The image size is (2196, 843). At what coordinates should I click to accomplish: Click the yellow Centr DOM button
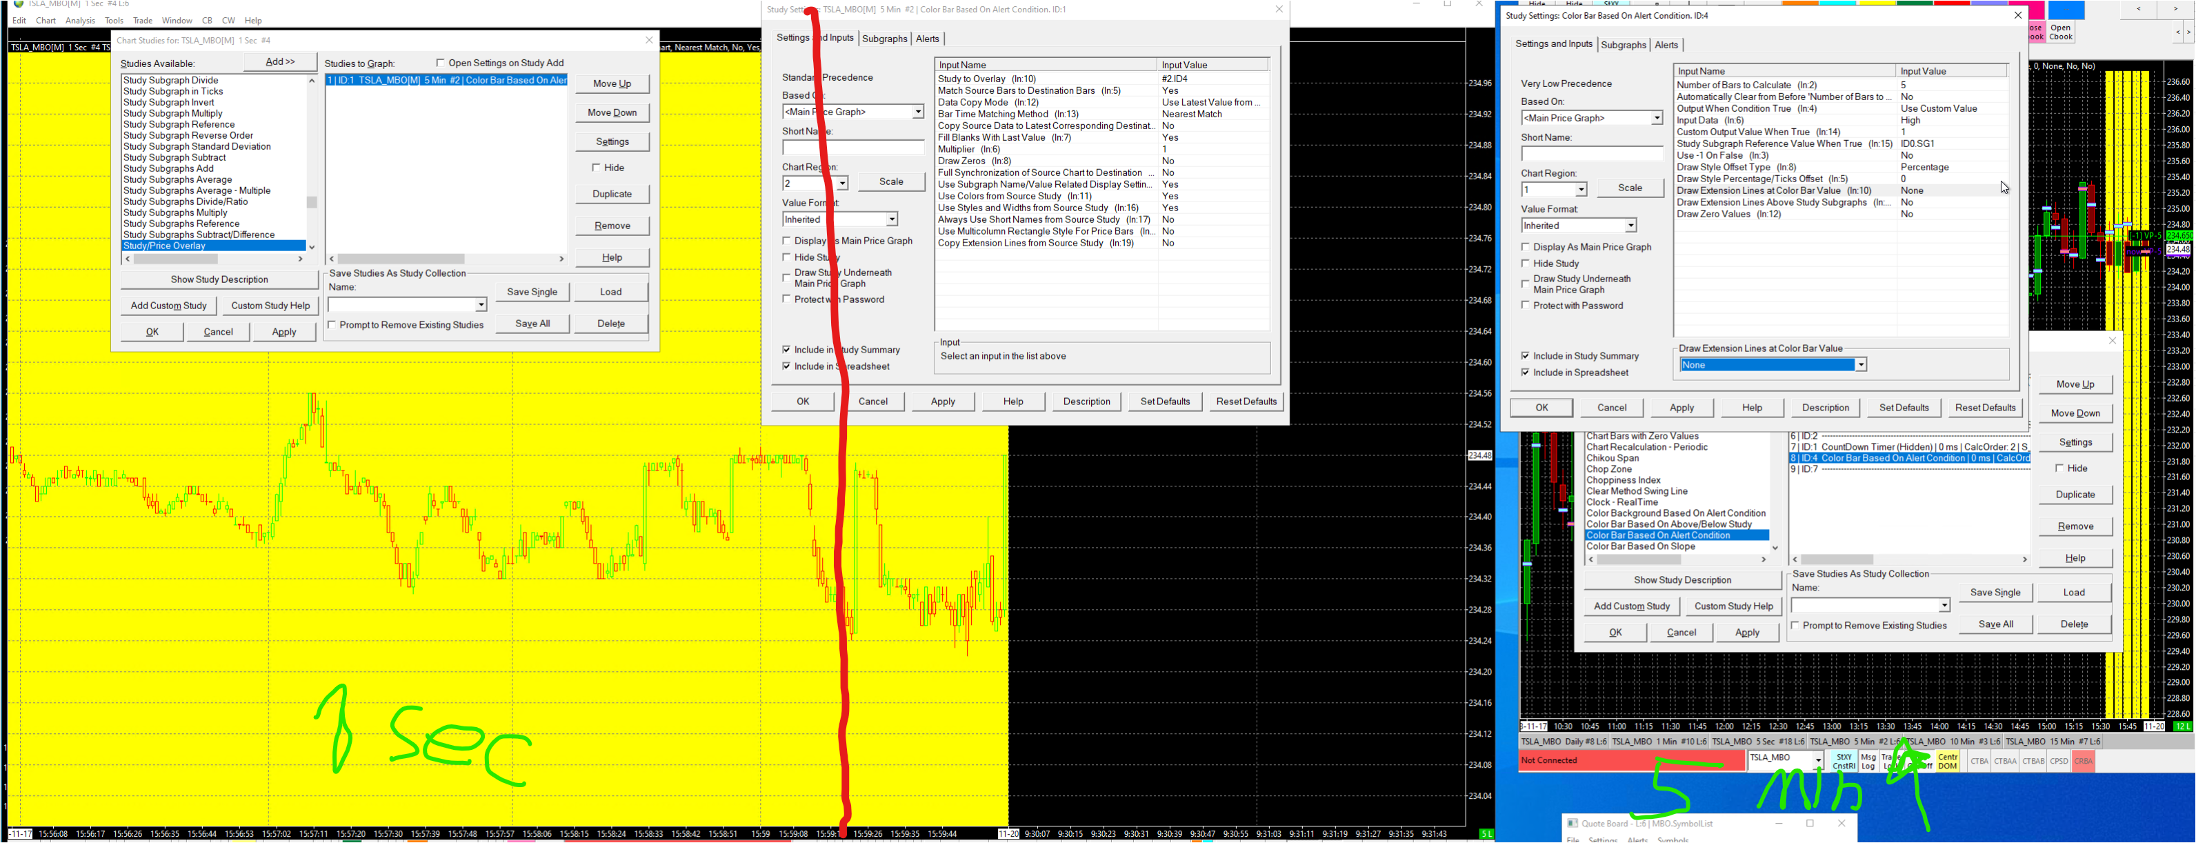tap(1947, 761)
